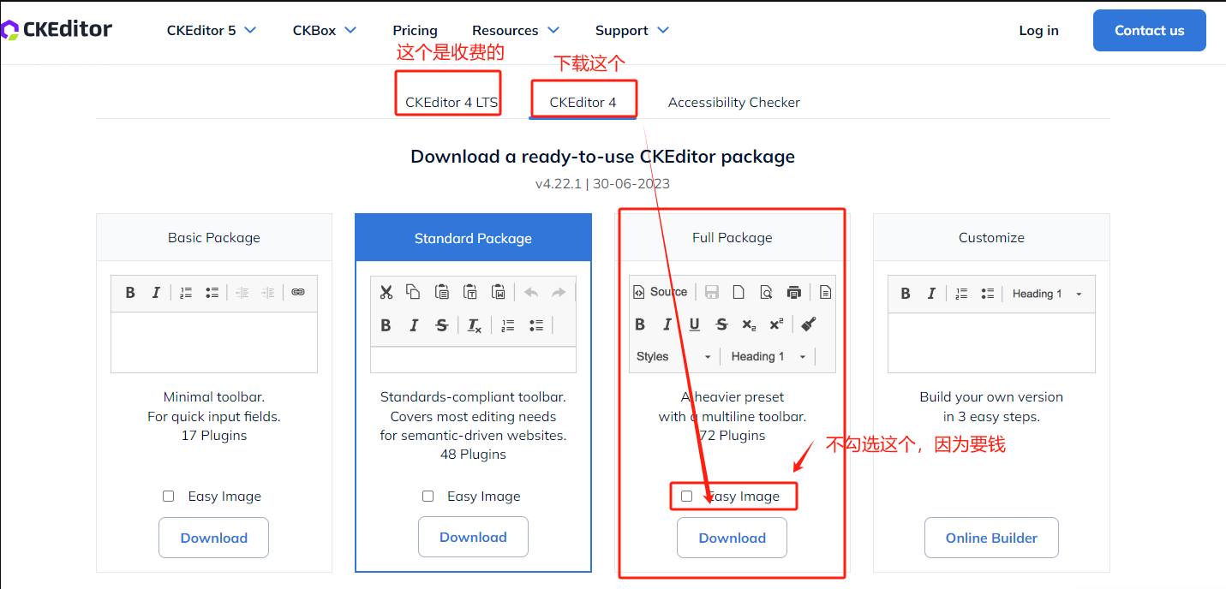Enable Easy Image for Standard Package
The width and height of the screenshot is (1226, 589).
[x=428, y=496]
